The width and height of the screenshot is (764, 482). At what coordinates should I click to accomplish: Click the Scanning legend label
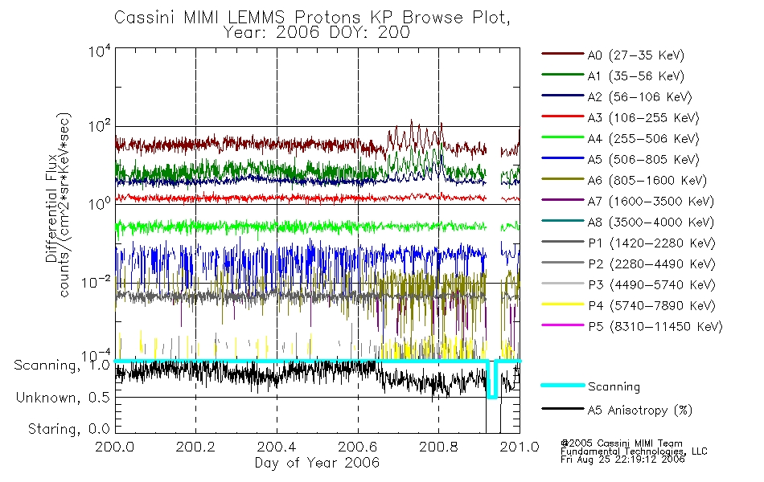click(x=614, y=387)
